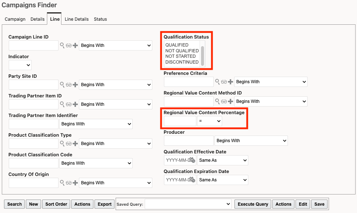Switch to the Line Details tab
357x213 pixels.
click(x=77, y=19)
